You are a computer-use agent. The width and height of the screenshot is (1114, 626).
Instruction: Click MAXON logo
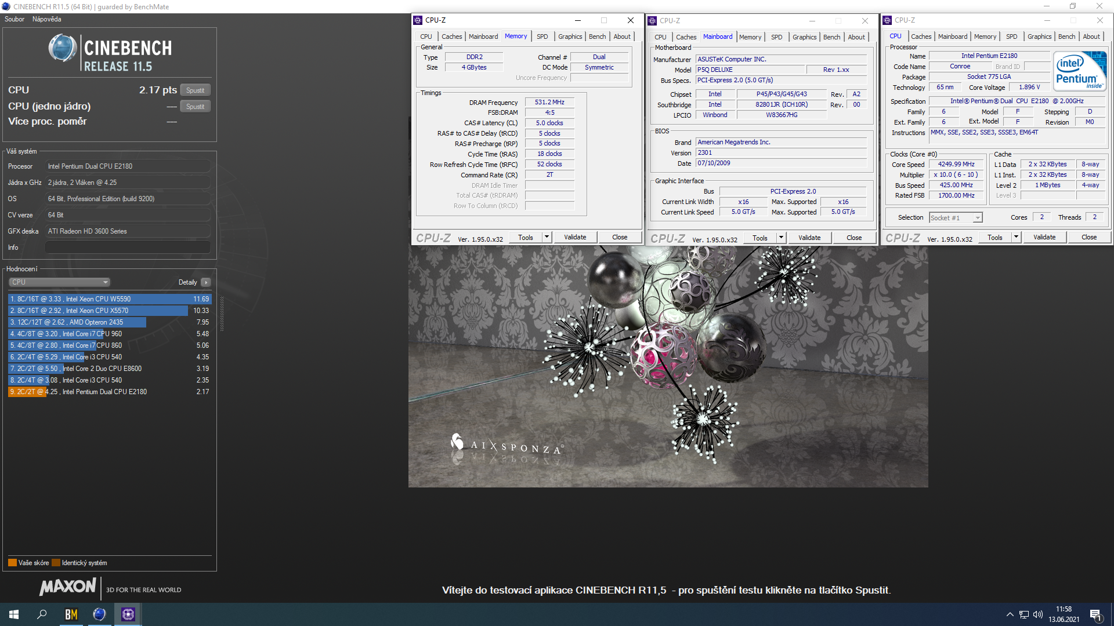68,587
